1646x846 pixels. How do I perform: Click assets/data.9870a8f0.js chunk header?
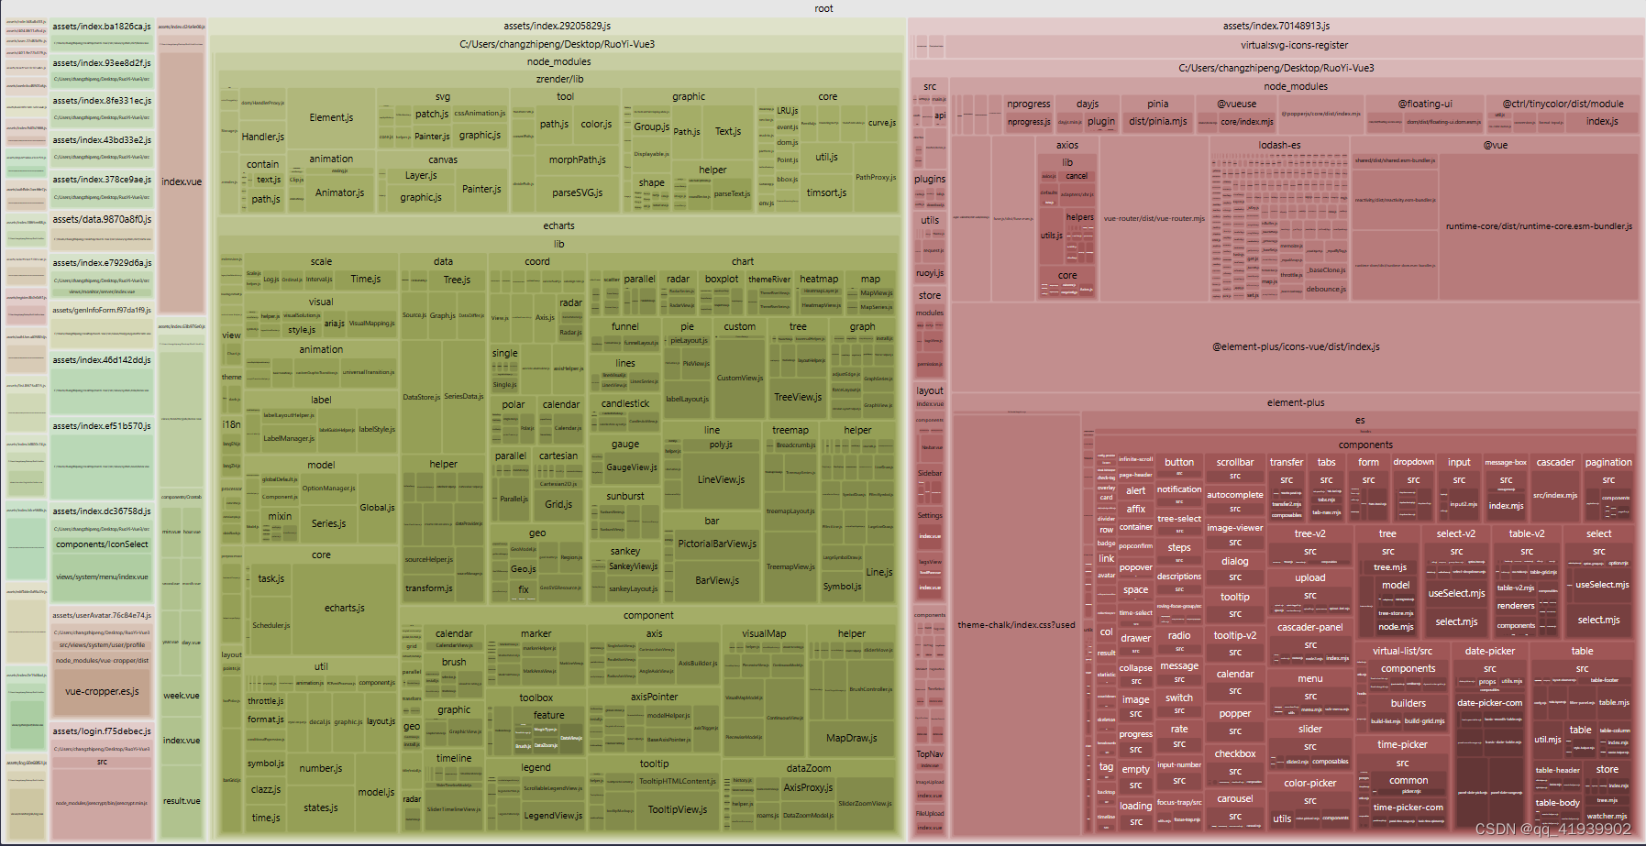coord(102,220)
